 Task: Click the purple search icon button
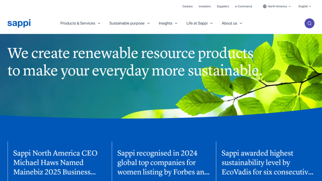(x=309, y=23)
